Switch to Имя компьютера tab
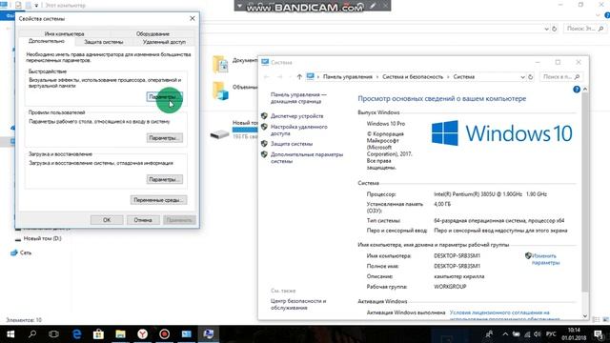610x343 pixels. (x=64, y=34)
